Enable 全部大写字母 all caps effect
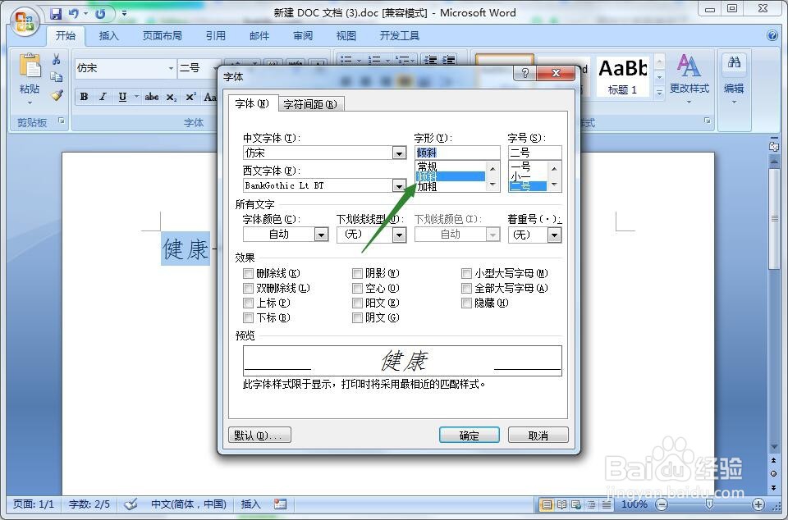788x520 pixels. pos(466,288)
